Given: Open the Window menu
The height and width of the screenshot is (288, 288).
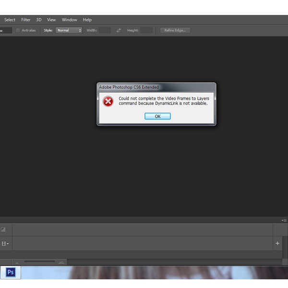Looking at the screenshot, I should [x=69, y=20].
